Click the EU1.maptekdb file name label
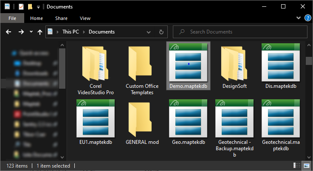 [x=96, y=142]
